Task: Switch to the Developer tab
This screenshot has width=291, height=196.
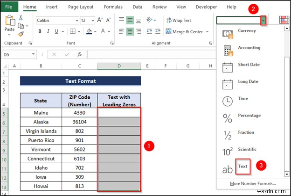Action: coord(207,7)
